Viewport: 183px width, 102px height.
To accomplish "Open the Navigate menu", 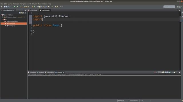I will (23, 4).
